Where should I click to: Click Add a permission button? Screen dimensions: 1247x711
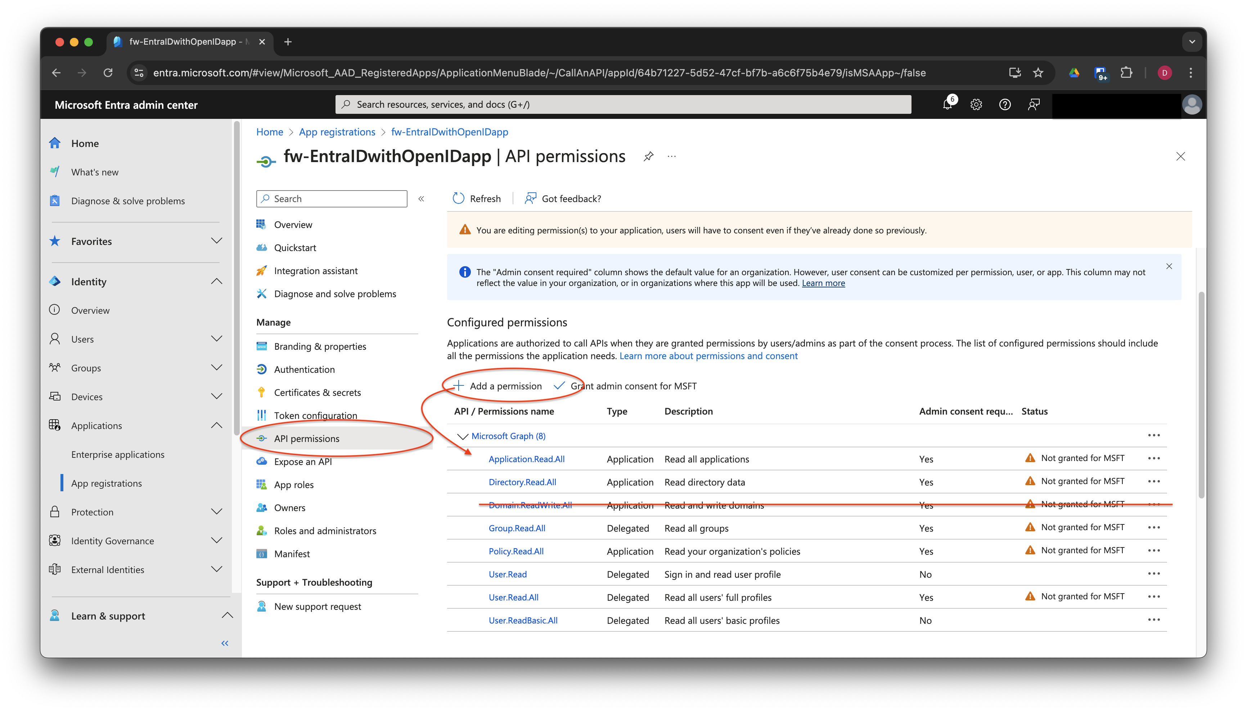point(498,386)
